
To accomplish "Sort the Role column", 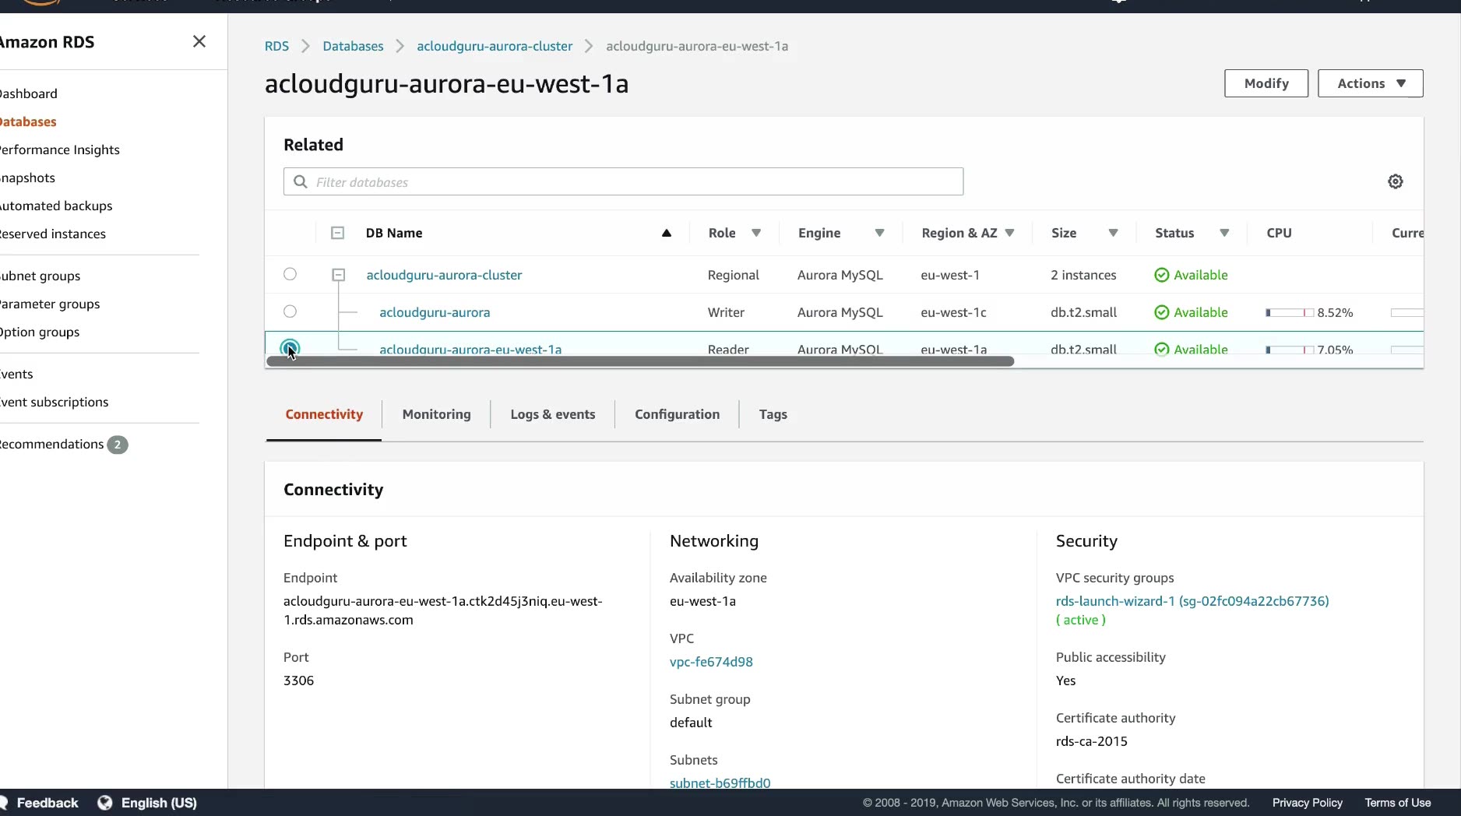I will (x=755, y=233).
